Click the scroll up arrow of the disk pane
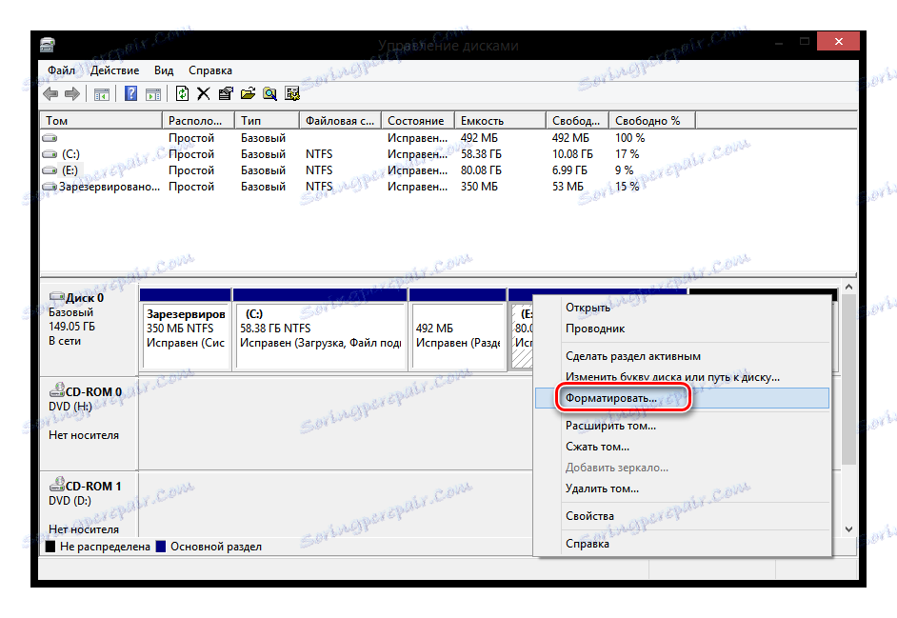This screenshot has height=618, width=897. click(x=849, y=287)
